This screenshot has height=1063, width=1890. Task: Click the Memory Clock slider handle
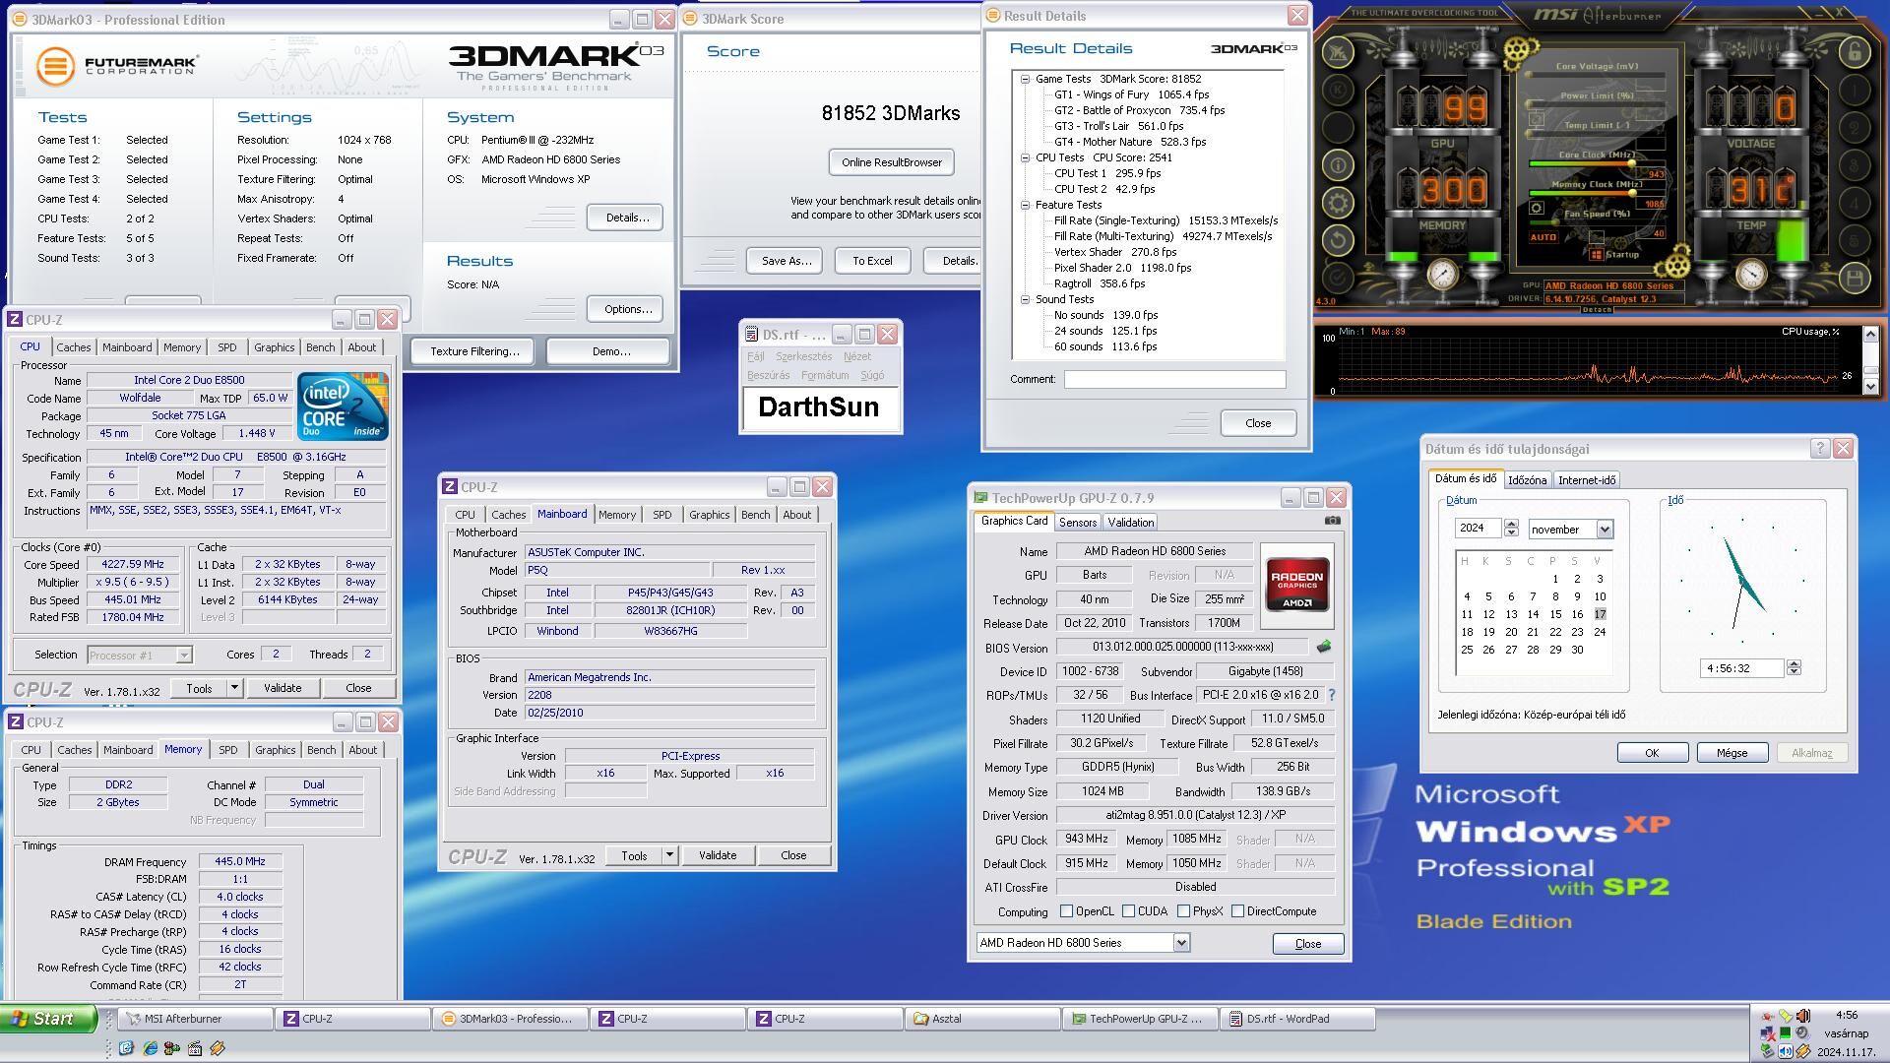coord(1633,194)
